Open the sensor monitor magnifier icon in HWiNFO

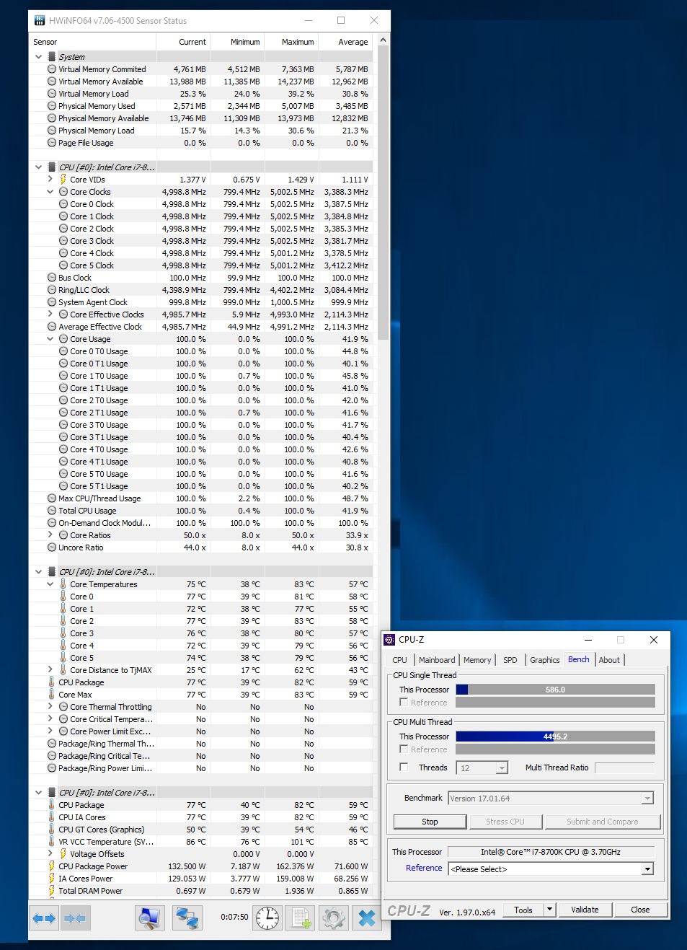(x=150, y=918)
